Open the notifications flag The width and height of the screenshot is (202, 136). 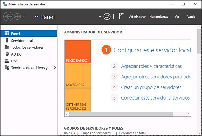pyautogui.click(x=121, y=16)
